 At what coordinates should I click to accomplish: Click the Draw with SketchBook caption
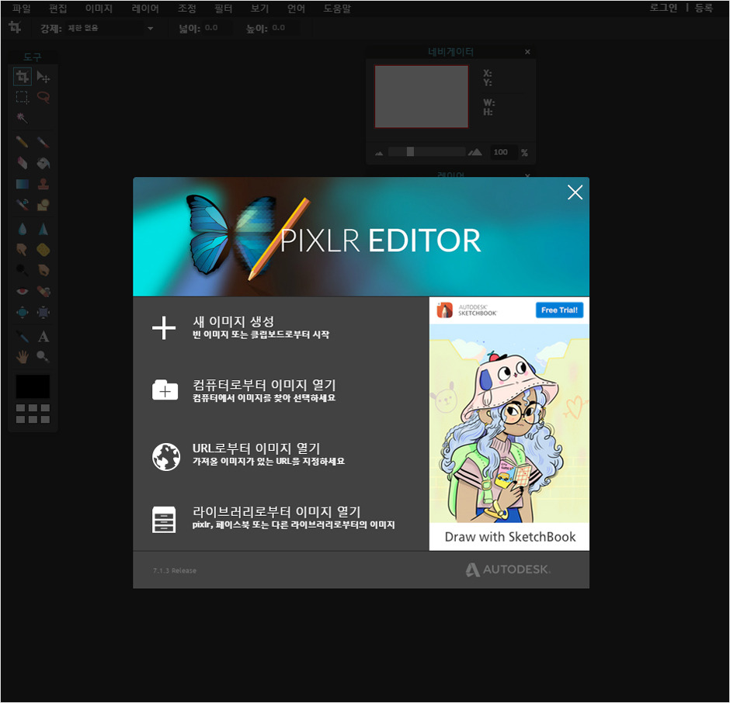[510, 537]
